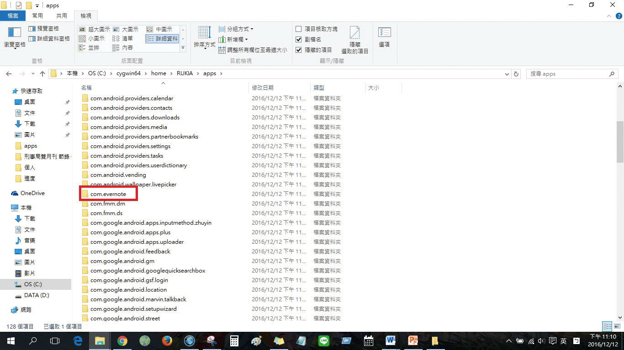Select com.google.android.gm folder
The height and width of the screenshot is (350, 624).
[x=122, y=261]
